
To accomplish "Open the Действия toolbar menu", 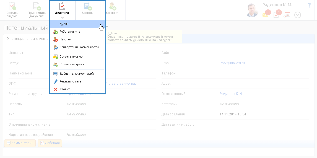I will pos(62,10).
